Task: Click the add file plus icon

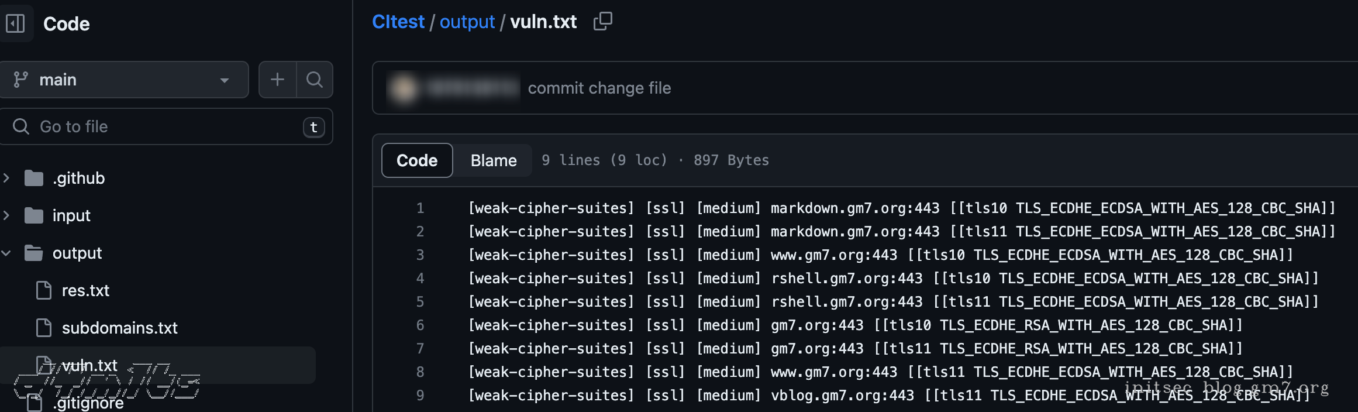Action: [277, 80]
